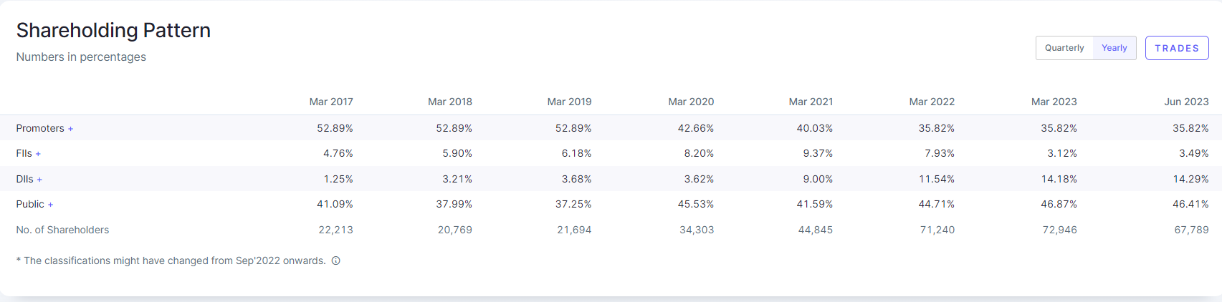Click the FIIs row label
The image size is (1222, 302).
(24, 153)
